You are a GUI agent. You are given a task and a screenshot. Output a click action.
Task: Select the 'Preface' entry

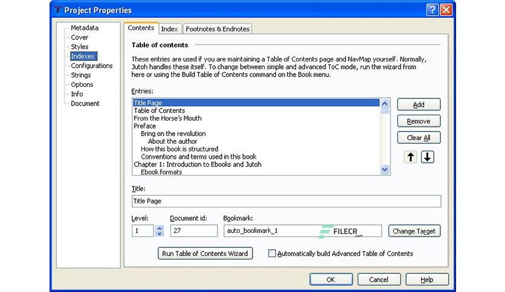click(x=144, y=126)
